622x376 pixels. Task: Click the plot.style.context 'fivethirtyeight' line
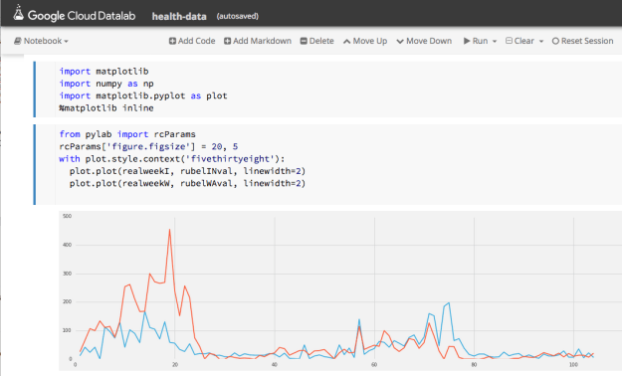pyautogui.click(x=172, y=159)
